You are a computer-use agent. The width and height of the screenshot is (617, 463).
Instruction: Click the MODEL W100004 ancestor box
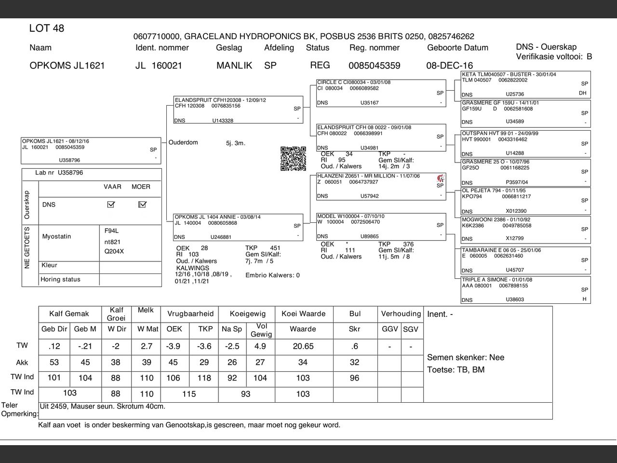381,226
